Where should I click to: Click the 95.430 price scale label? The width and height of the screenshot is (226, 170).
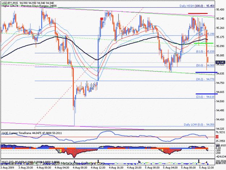point(220,9)
